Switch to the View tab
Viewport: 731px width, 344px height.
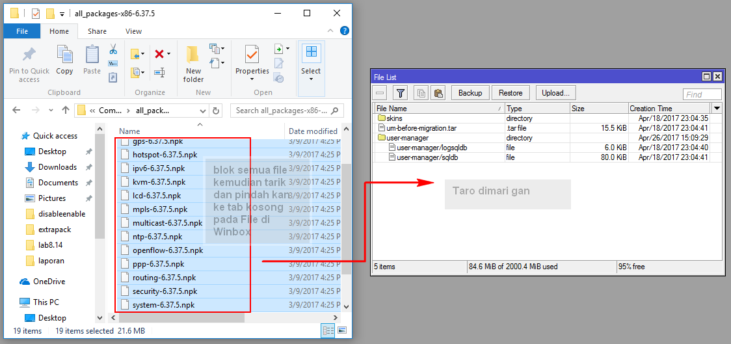[133, 31]
